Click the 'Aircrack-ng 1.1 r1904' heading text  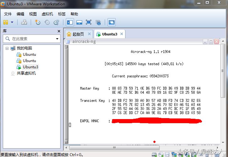click(151, 52)
